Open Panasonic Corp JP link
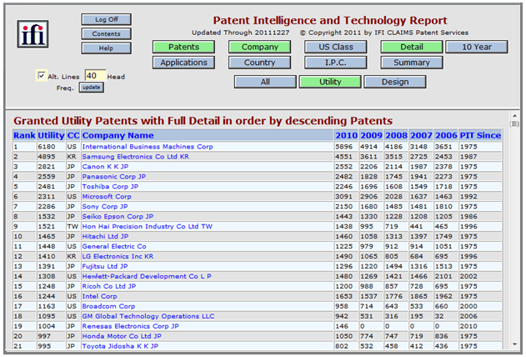The image size is (526, 357). click(x=114, y=177)
